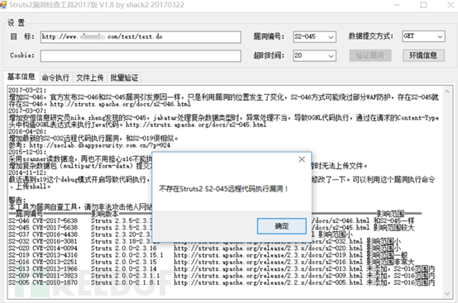Viewport: 458px width, 303px height.
Task: Click the 确定 button in the dialog
Action: coord(282,226)
